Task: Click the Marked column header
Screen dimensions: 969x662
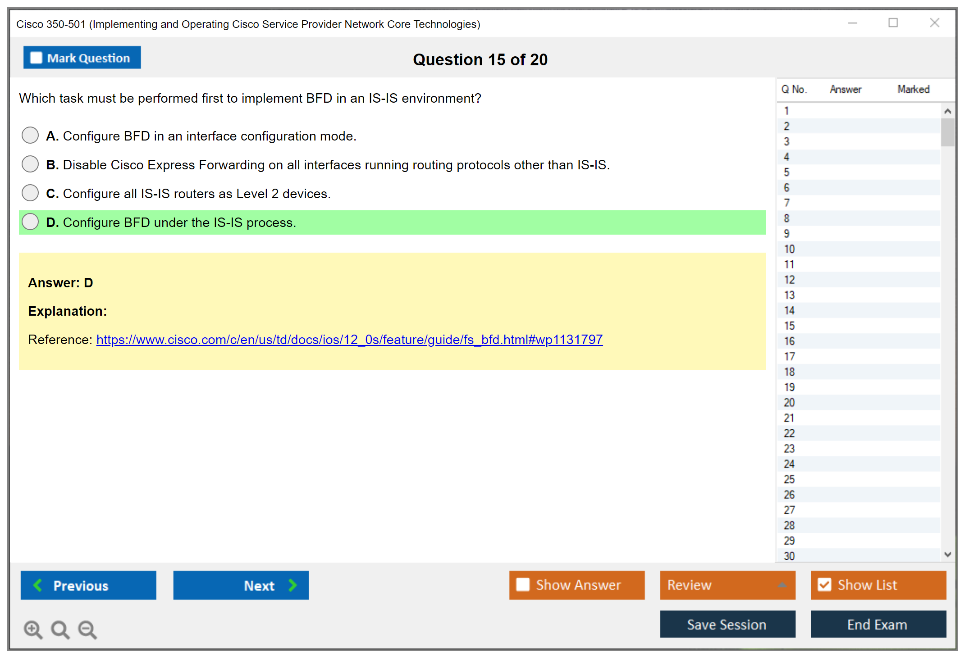Action: (913, 89)
